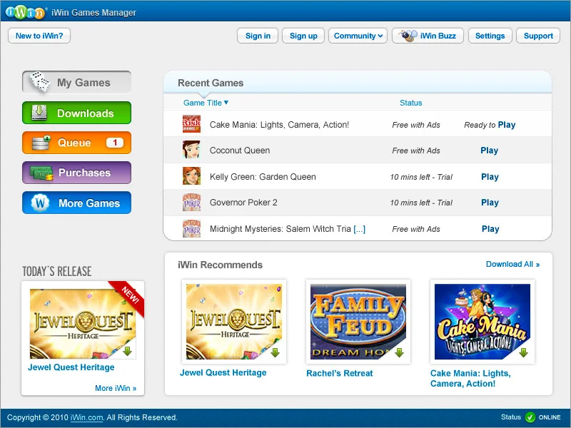Screen dimensions: 571x428
Task: Open My Games section
Action: (x=76, y=82)
